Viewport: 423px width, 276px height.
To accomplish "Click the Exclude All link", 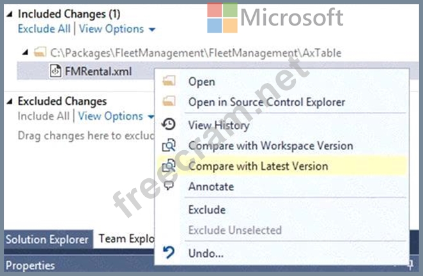I will 45,29.
